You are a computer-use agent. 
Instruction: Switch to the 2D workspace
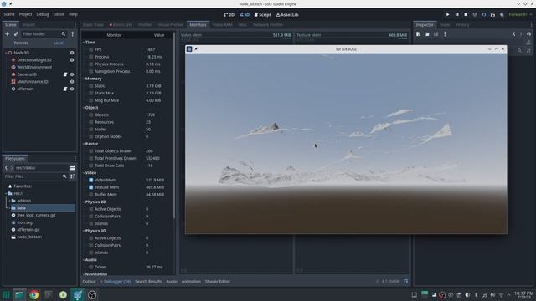coord(229,15)
